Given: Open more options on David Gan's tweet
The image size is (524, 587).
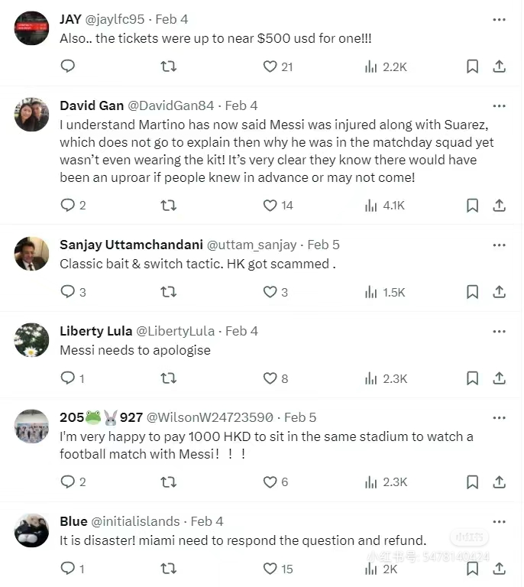Looking at the screenshot, I should coord(499,105).
